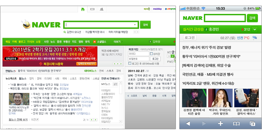The image size is (262, 136).
Task: Open 블로그 in the green menu bar
Action: (22, 42)
